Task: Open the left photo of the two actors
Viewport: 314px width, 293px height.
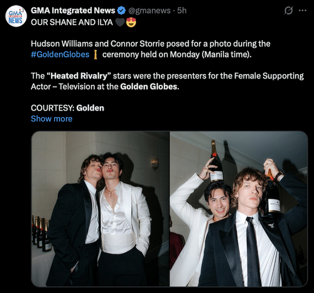Action: click(100, 209)
